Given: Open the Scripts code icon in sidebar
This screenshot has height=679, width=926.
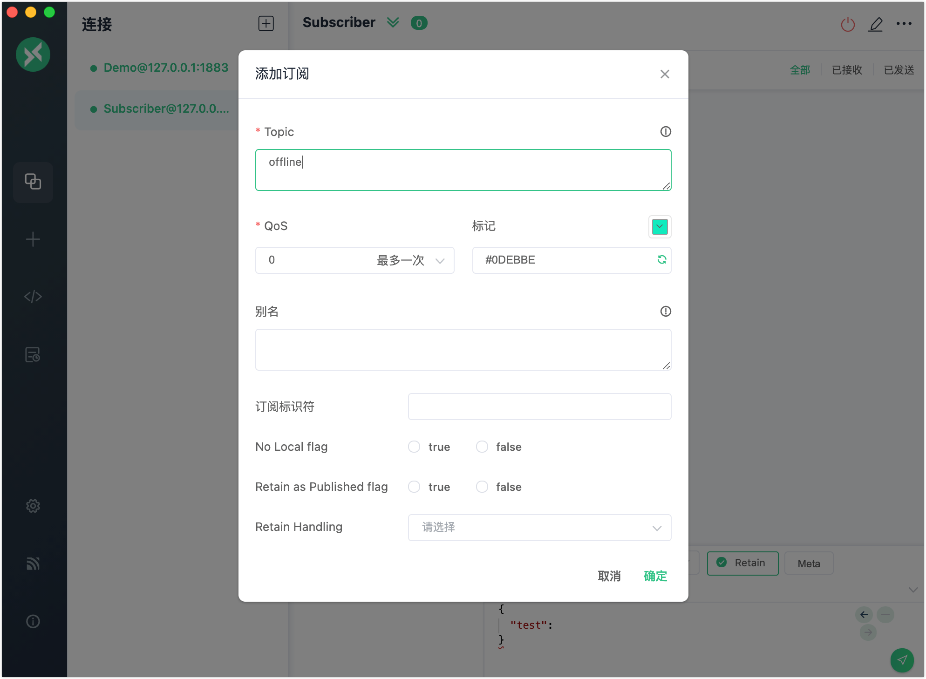Looking at the screenshot, I should coord(33,297).
